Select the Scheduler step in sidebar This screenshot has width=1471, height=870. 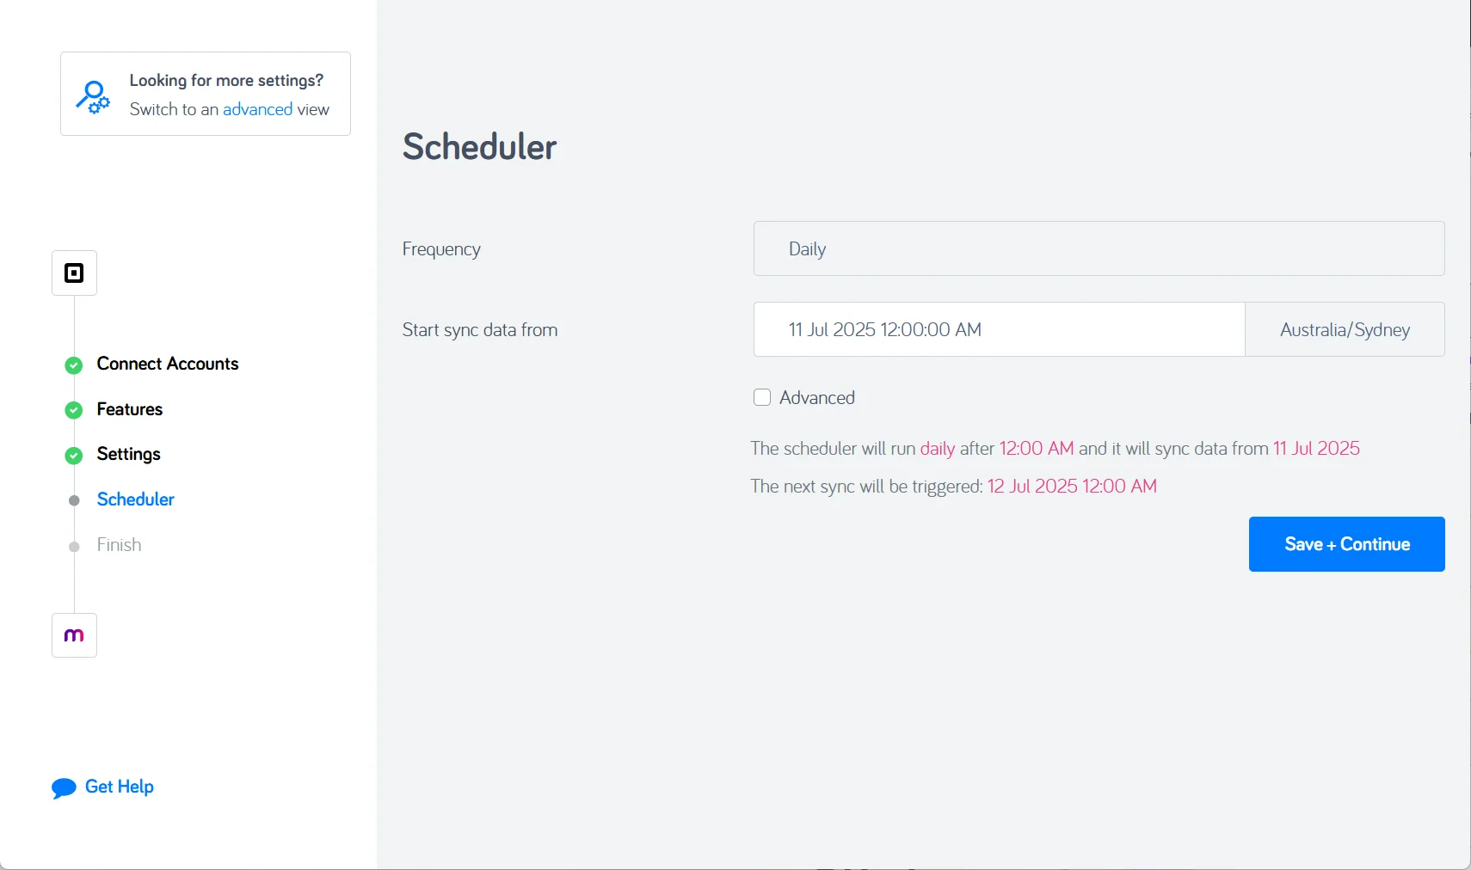click(136, 499)
